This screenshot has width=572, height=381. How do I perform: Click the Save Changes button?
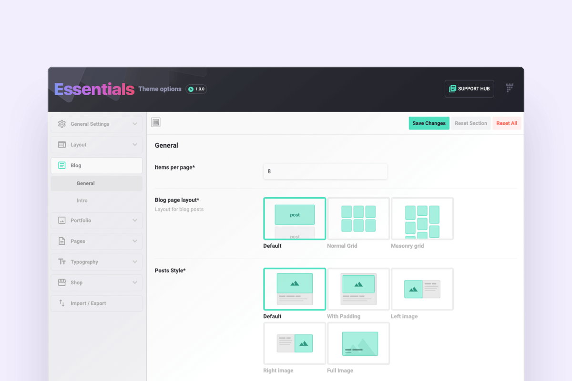click(429, 123)
